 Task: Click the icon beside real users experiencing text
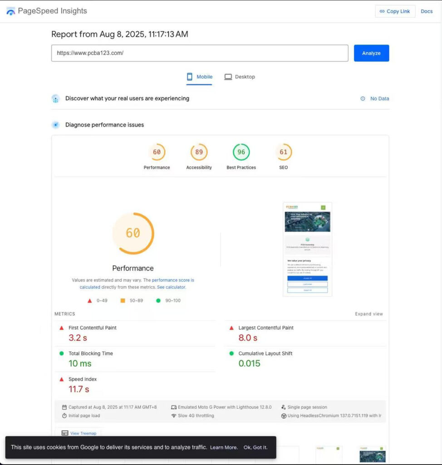click(55, 99)
